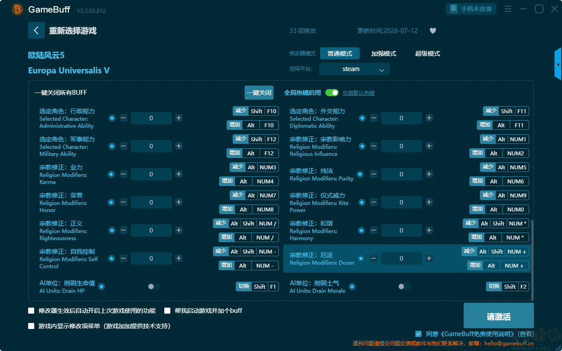Toggle the global hotkey enable switch
This screenshot has width=562, height=351.
coord(332,93)
